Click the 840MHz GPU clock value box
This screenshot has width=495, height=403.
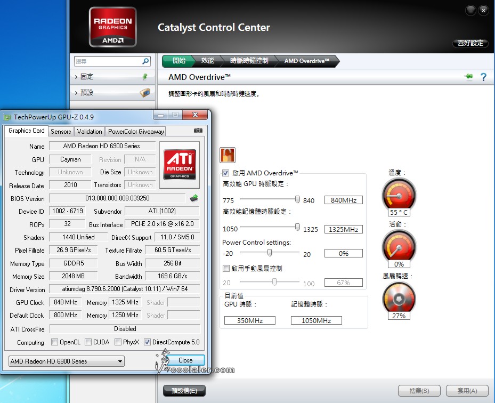pos(344,200)
